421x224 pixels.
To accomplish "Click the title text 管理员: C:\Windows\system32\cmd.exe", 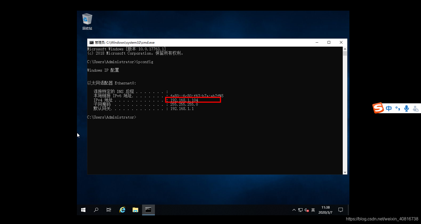I will [x=125, y=43].
